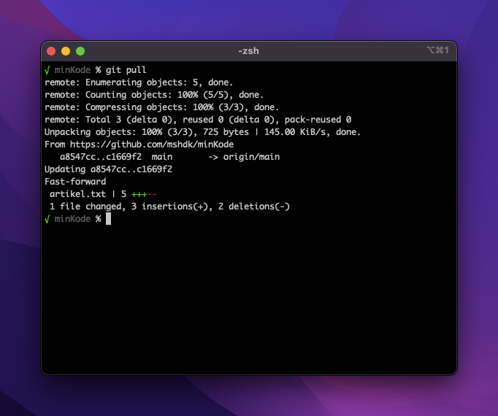This screenshot has height=416, width=498.
Task: Click the green checkmark beside the git pull prompt
Action: tap(47, 70)
